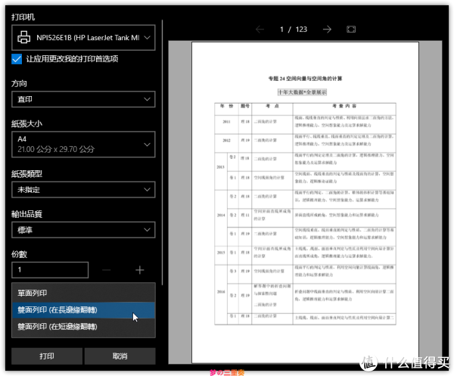
Task: Click the table title 十年大数据 in preview
Action: [x=300, y=92]
